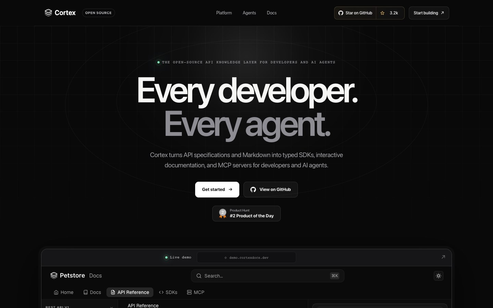Image resolution: width=493 pixels, height=308 pixels.
Task: Click the Start building button
Action: click(429, 13)
